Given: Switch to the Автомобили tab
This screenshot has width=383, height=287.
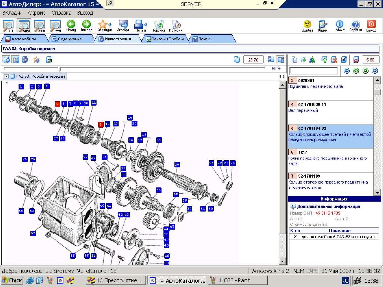Looking at the screenshot, I should click(24, 39).
